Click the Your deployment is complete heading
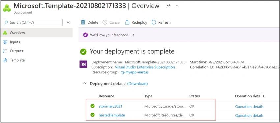This screenshot has width=280, height=123. point(132,51)
